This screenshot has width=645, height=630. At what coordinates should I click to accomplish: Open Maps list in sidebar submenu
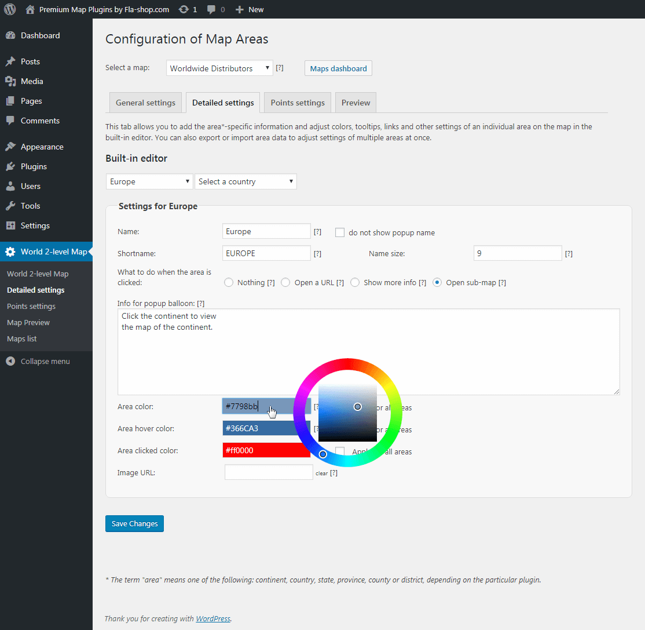(22, 339)
